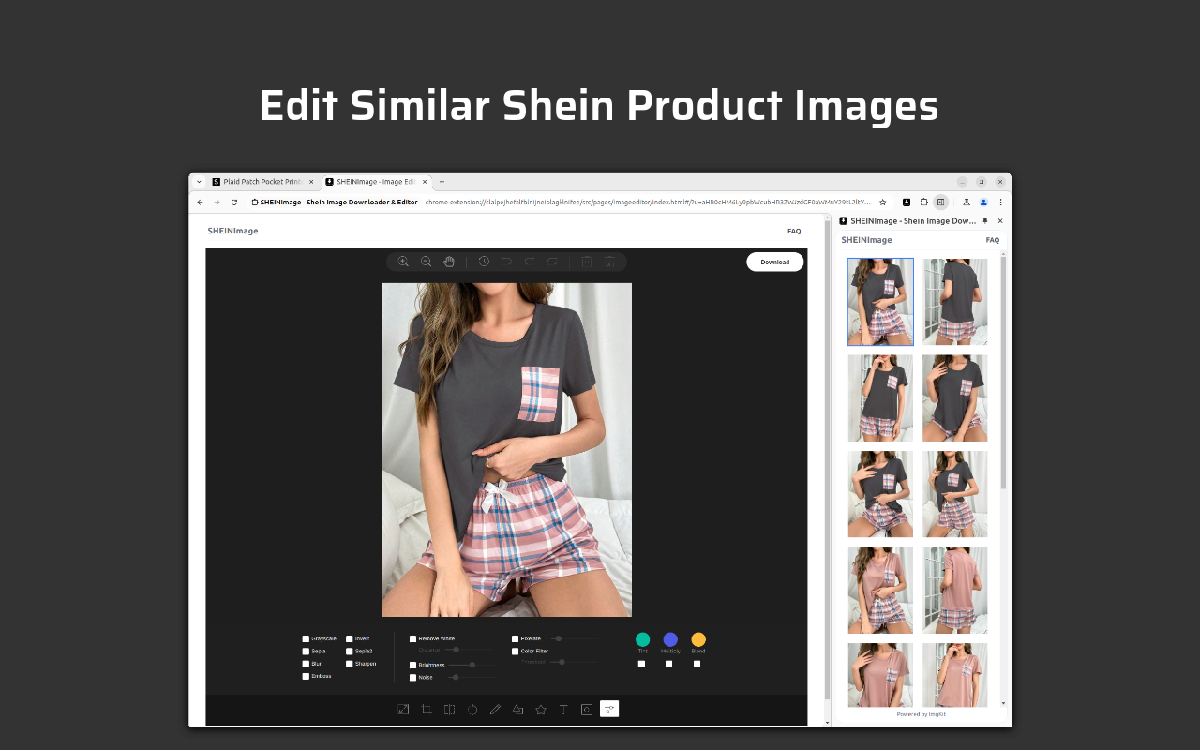Switch to the SHEINImage Image Editor tab
This screenshot has height=750, width=1200.
[x=373, y=182]
